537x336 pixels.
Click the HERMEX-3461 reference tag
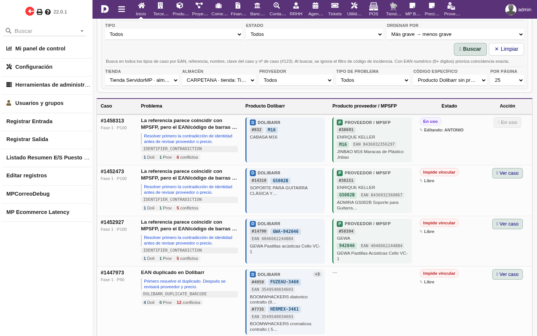point(285,309)
